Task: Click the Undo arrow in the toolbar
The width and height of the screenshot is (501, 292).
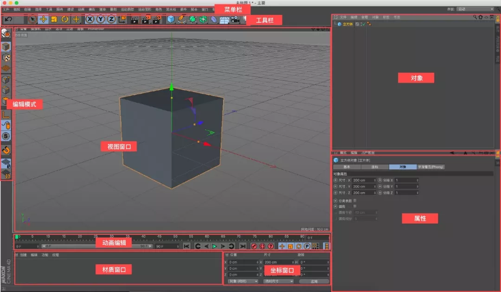Action: click(x=8, y=19)
